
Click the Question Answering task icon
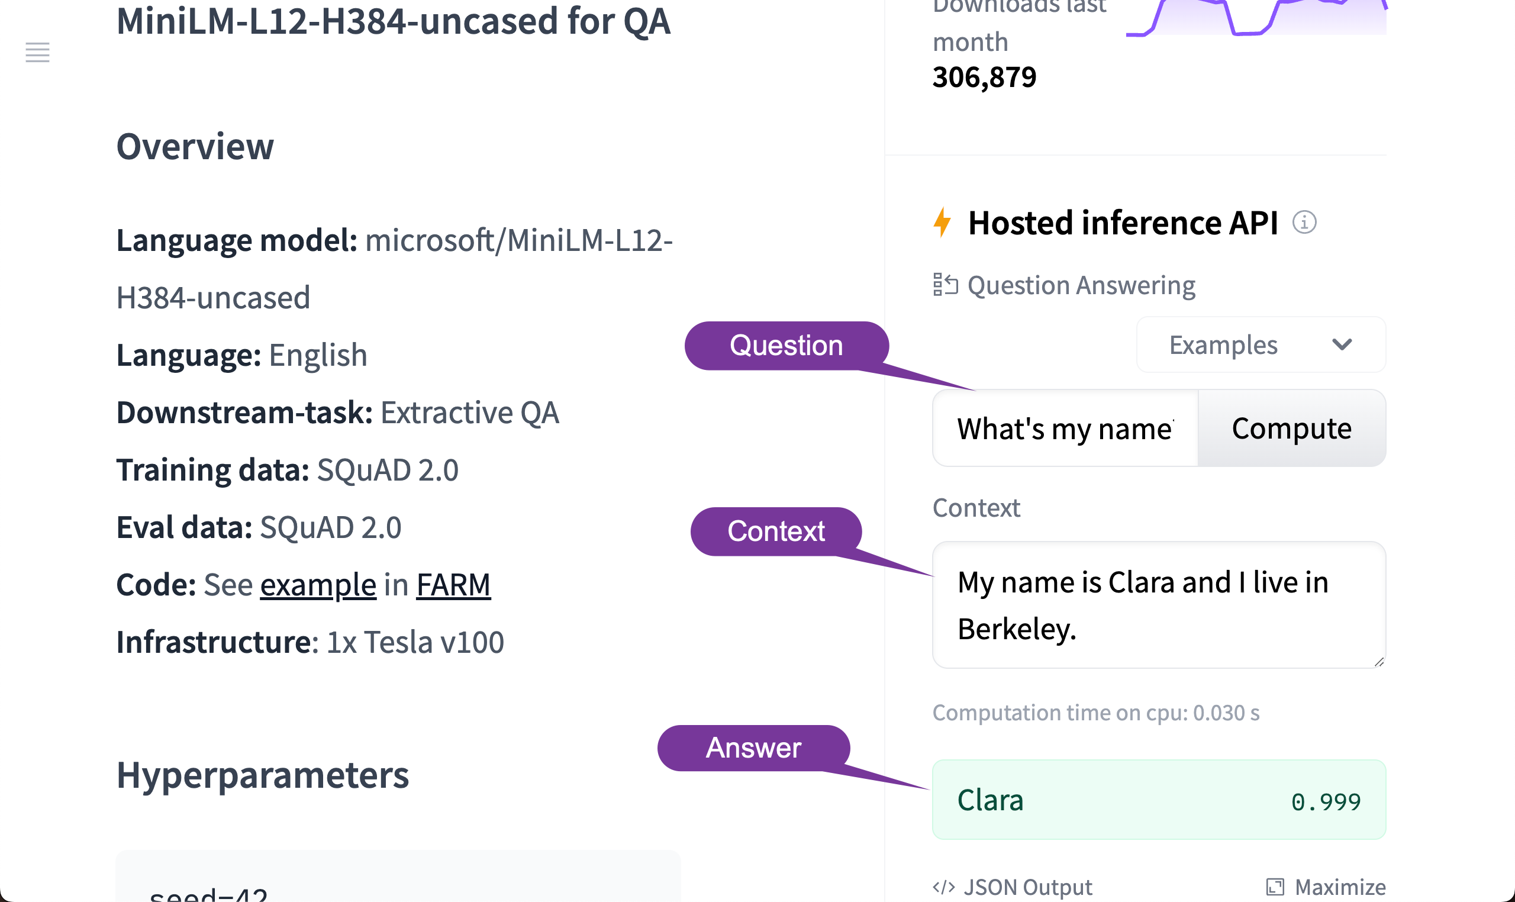pos(945,285)
